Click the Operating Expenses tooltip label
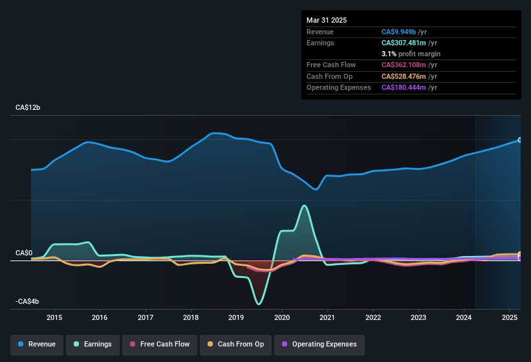Viewport: 531px width, 362px height. (x=339, y=88)
